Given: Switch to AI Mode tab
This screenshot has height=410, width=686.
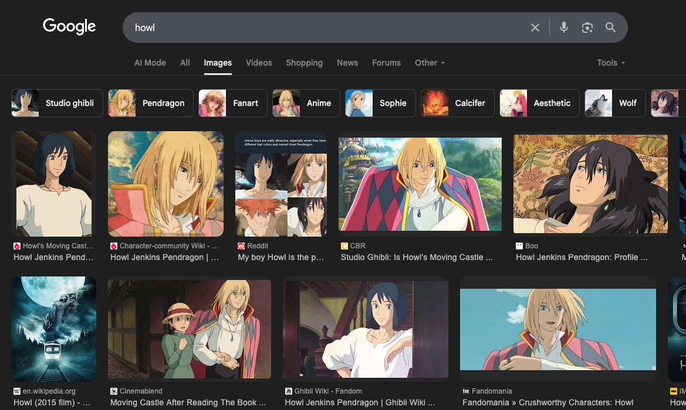Looking at the screenshot, I should [150, 63].
